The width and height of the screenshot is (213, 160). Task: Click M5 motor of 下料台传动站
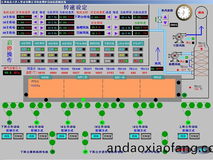tap(9, 123)
